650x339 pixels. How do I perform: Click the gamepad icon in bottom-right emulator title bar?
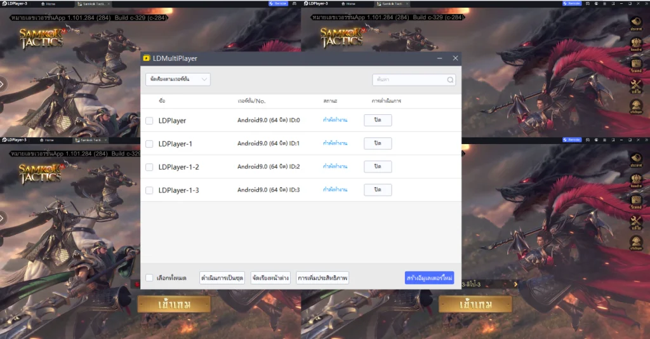(x=588, y=140)
